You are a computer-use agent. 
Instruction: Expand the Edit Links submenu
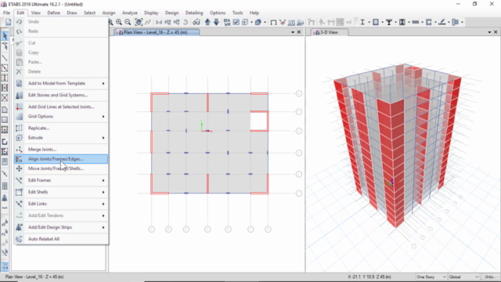coord(103,204)
